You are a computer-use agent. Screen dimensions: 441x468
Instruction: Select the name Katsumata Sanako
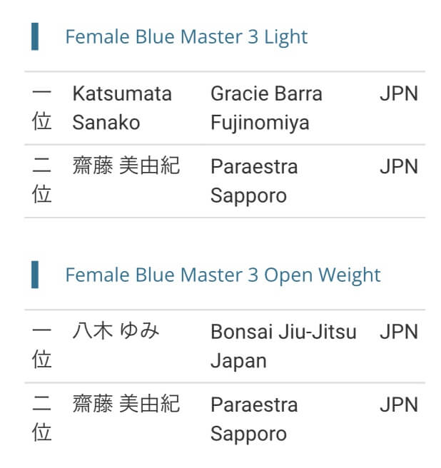[122, 108]
